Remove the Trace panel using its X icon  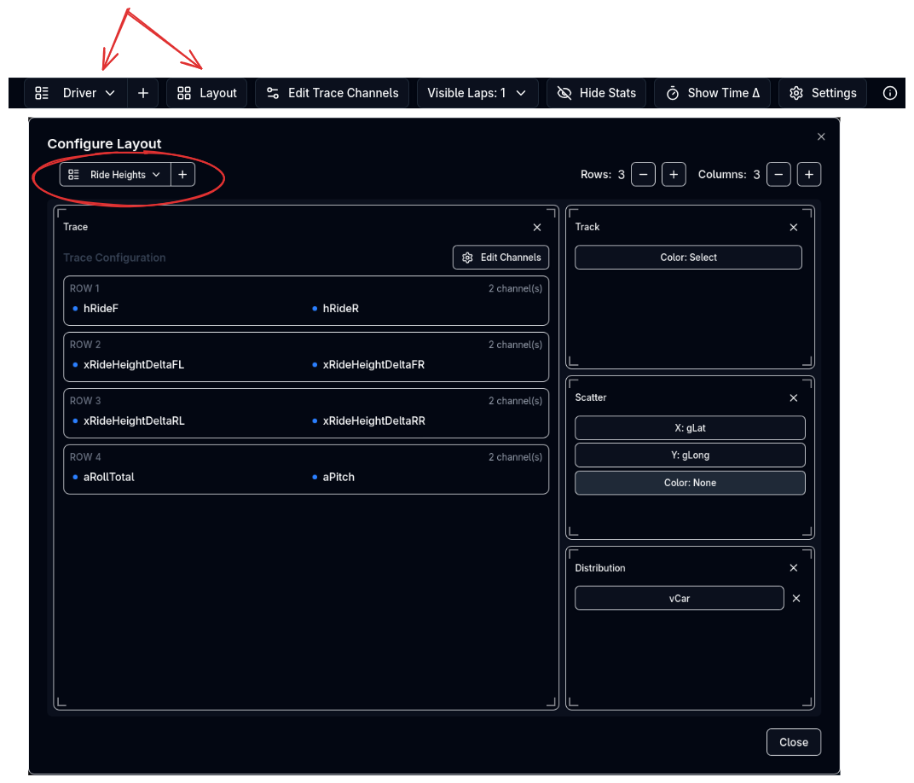click(x=536, y=227)
